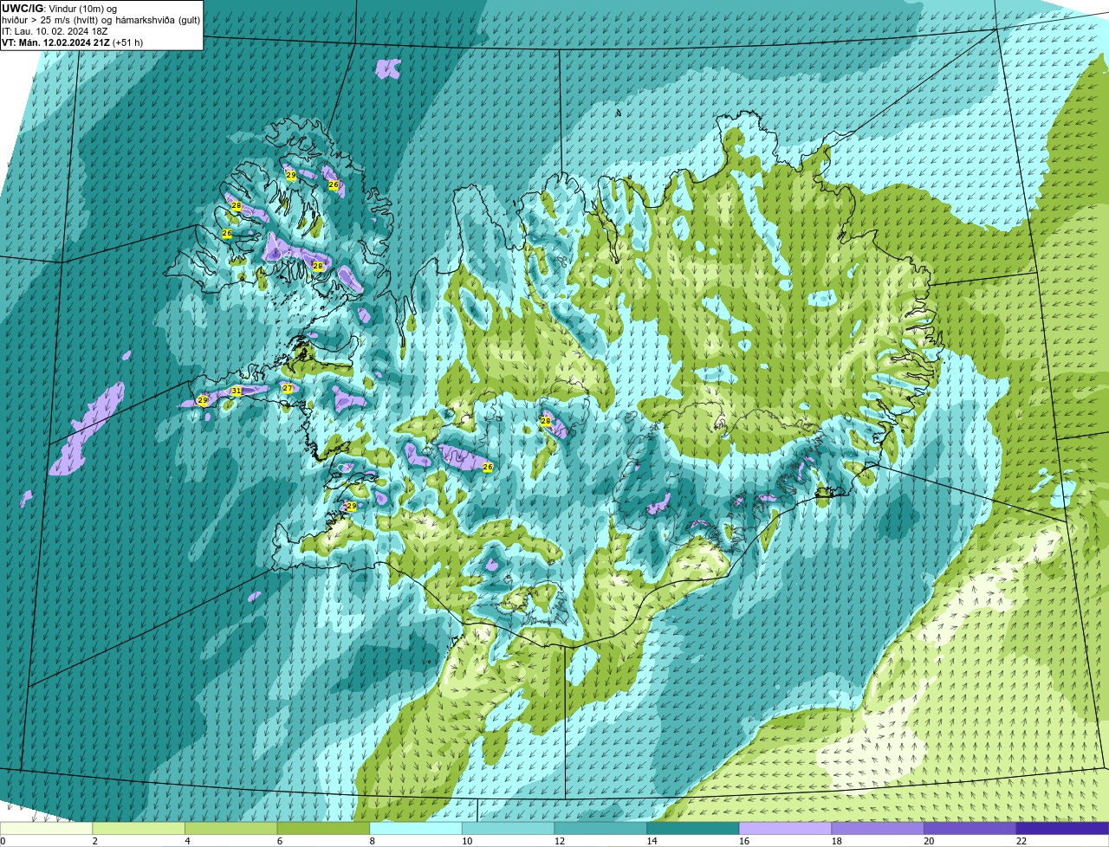
Task: Click the 'hámarkshviða (gult)' header text
Action: [x=158, y=20]
